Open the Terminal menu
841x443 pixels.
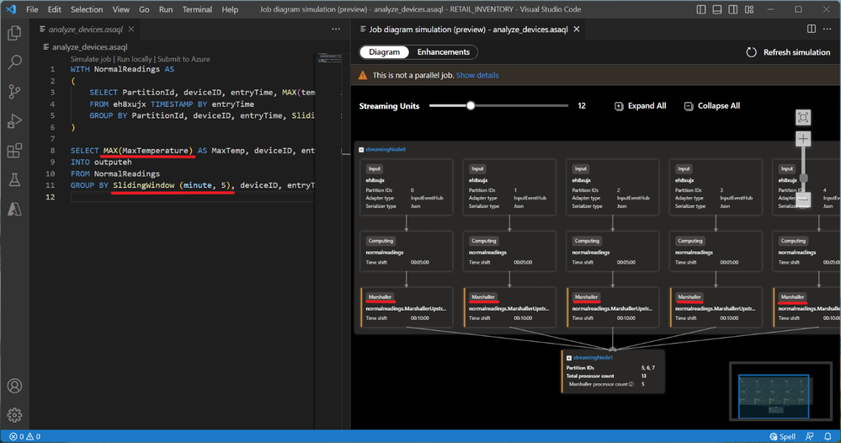pos(197,9)
